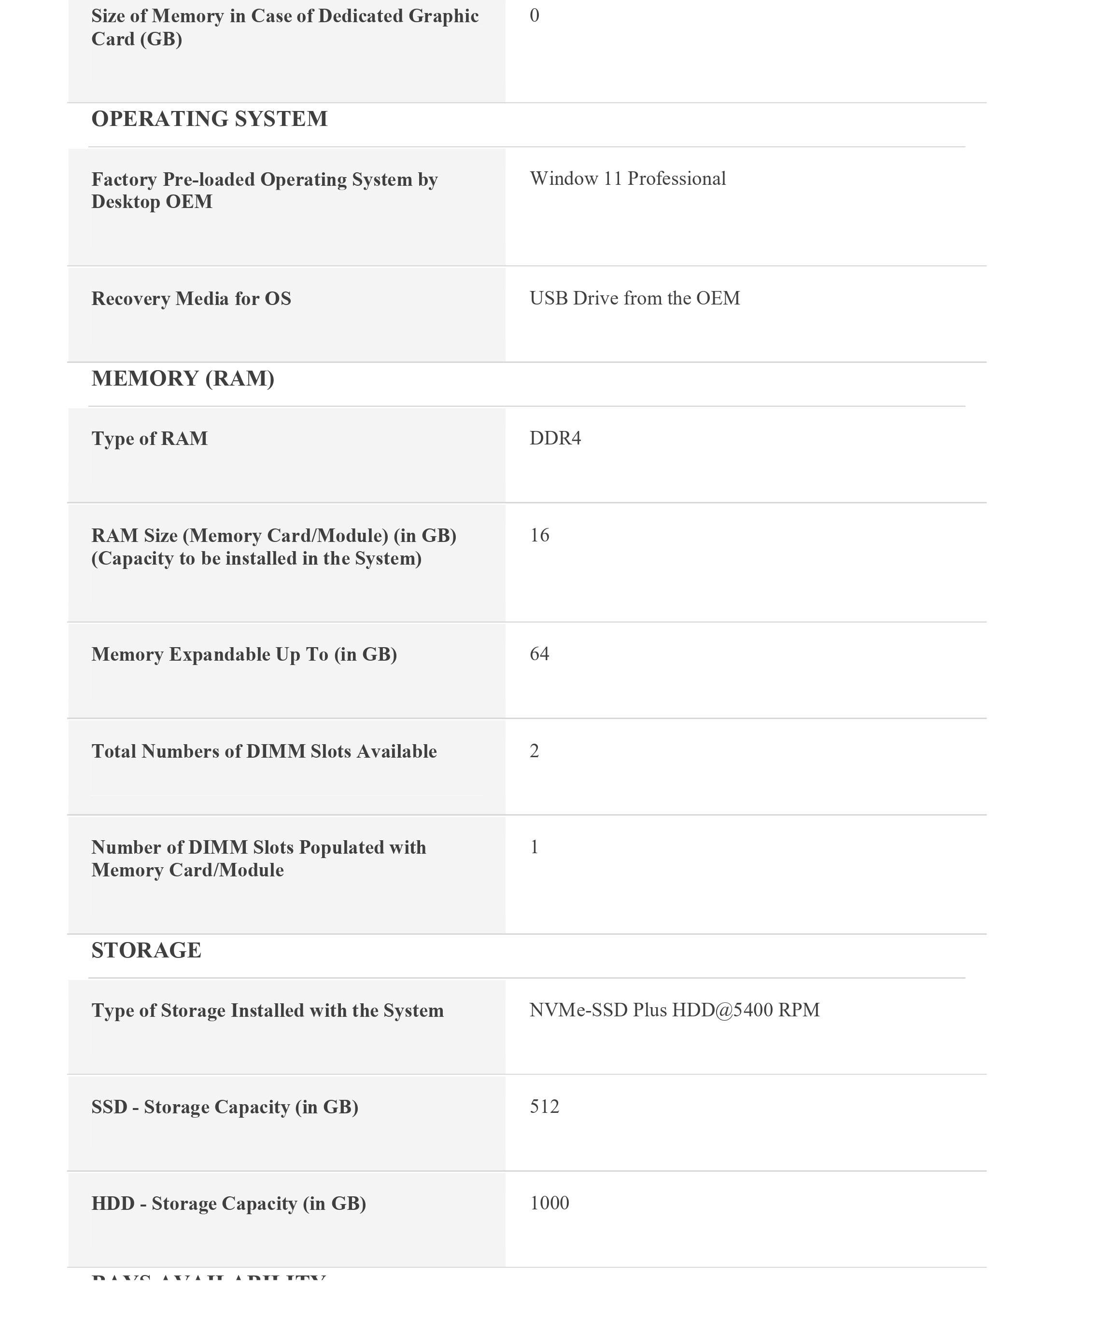Click the Factory Pre-loaded Operating System label
1113x1317 pixels.
(x=265, y=191)
